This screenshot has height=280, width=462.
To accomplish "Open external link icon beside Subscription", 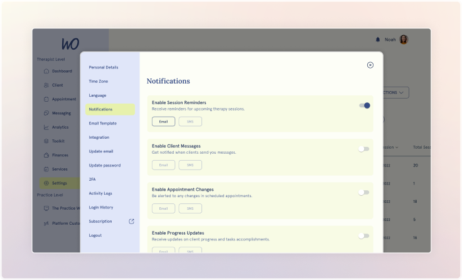I will [131, 221].
